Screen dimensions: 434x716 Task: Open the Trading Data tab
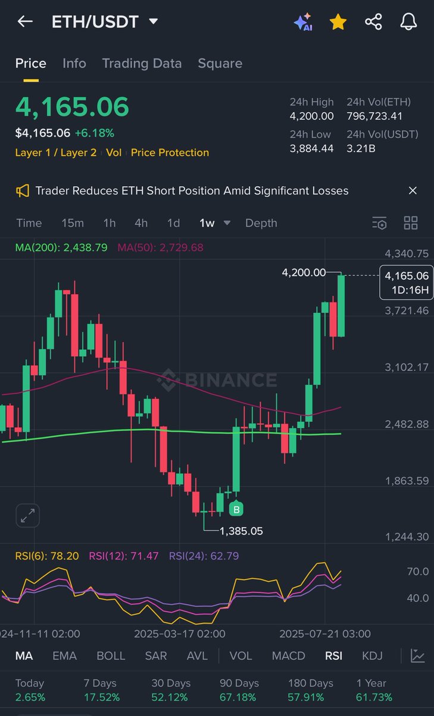coord(142,63)
